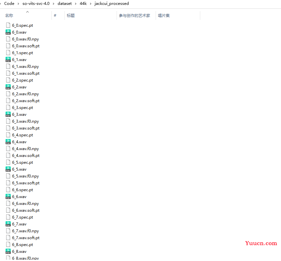Select the file named 6_6.wav.f0.npy
Image resolution: width=281 pixels, height=261 pixels.
click(25, 204)
